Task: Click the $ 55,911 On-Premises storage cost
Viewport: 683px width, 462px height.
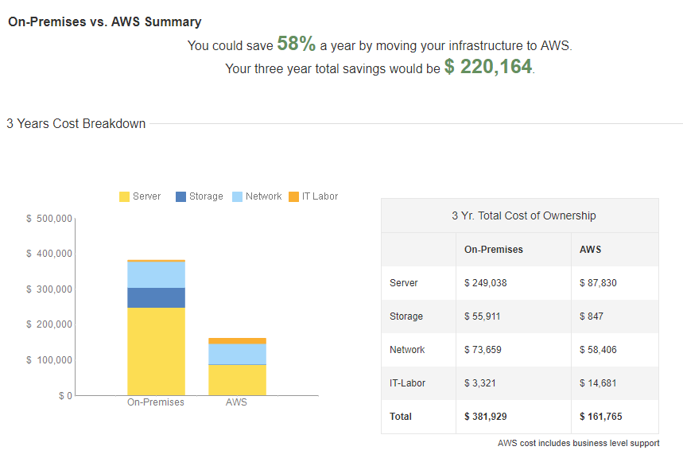Action: (482, 316)
